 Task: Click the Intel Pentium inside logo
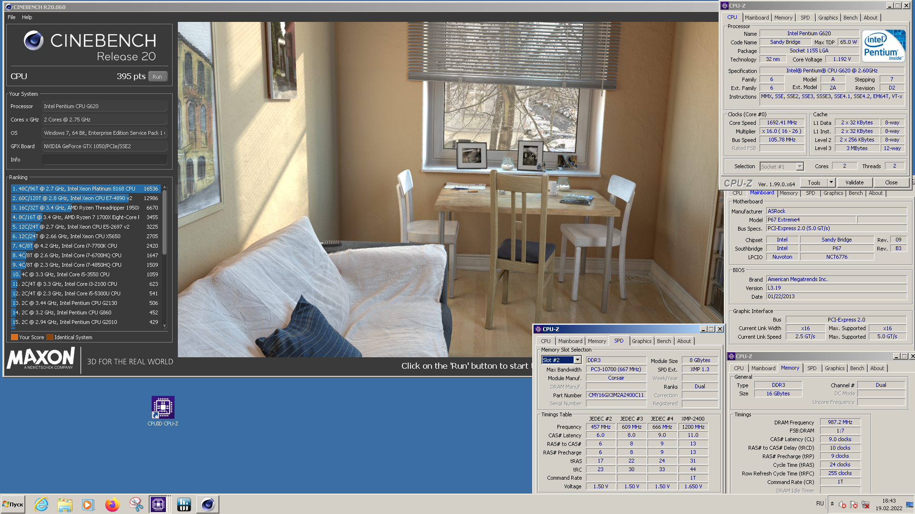[884, 46]
